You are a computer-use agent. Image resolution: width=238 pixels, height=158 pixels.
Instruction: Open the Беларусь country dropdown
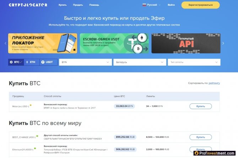coord(140,62)
